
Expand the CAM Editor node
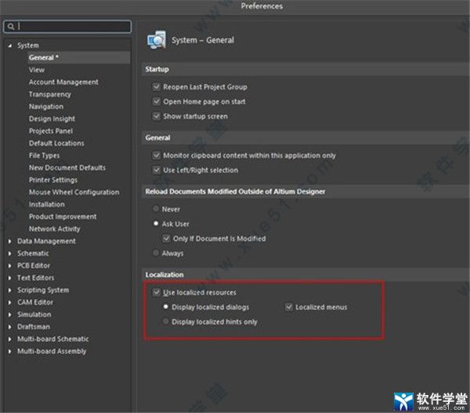click(x=10, y=303)
